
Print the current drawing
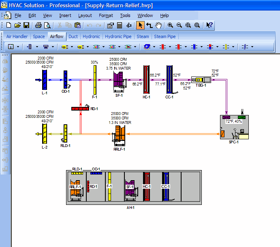(38, 25)
